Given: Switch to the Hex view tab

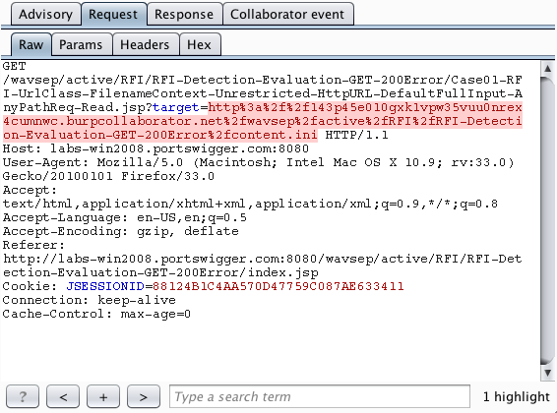Looking at the screenshot, I should click(x=200, y=44).
